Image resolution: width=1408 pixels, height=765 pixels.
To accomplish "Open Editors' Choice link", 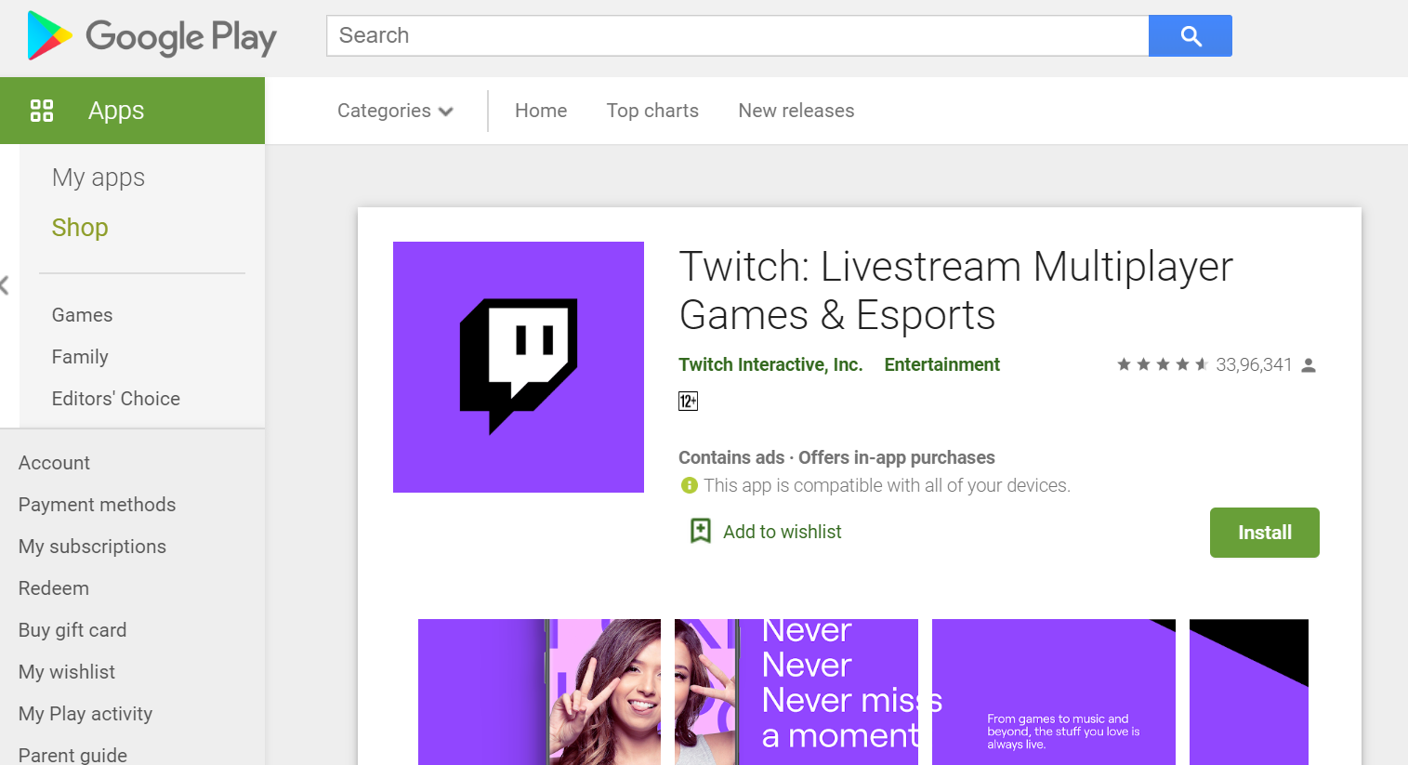I will click(116, 399).
